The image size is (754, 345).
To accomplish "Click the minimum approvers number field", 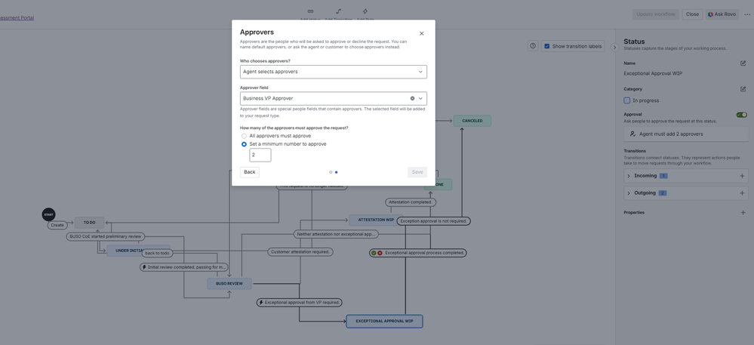I will (x=260, y=155).
